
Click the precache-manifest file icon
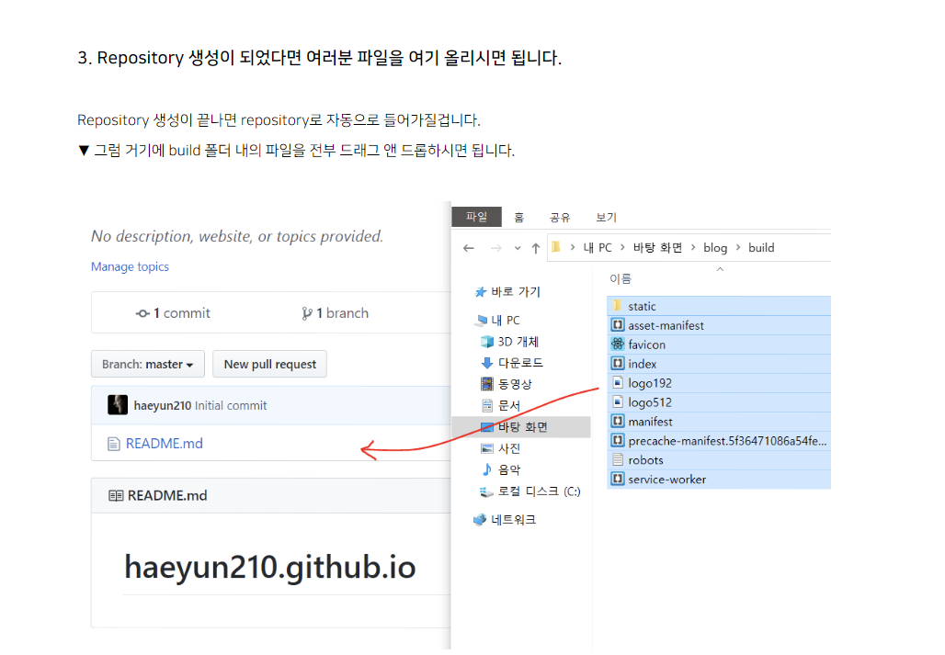click(x=617, y=440)
